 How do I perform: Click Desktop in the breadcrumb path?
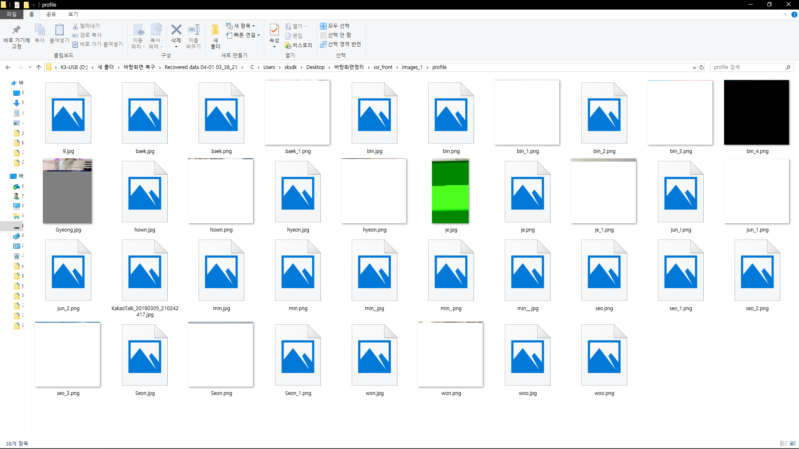[315, 67]
